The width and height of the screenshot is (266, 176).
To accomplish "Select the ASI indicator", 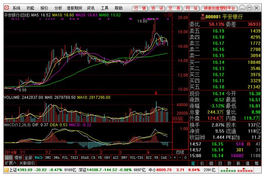I will tap(116, 158).
